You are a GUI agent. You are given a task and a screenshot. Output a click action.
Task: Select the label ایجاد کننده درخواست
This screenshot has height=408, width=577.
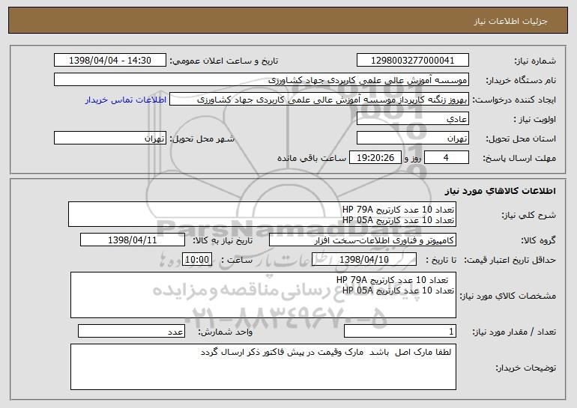514,100
